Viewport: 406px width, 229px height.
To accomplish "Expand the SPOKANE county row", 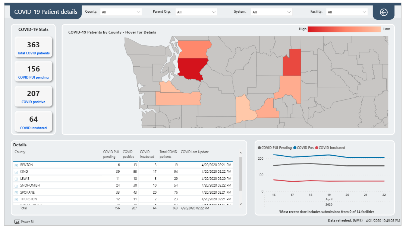I will (16, 193).
